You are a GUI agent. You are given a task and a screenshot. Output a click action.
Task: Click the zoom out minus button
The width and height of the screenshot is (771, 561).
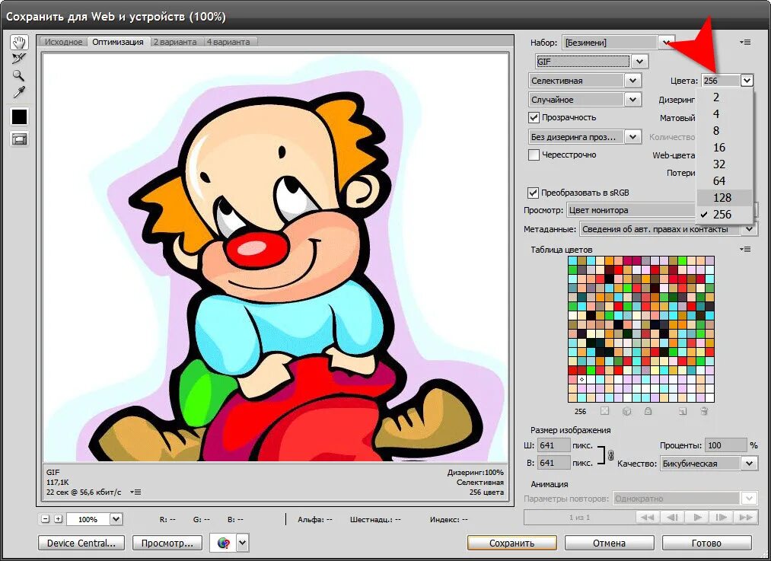(46, 518)
